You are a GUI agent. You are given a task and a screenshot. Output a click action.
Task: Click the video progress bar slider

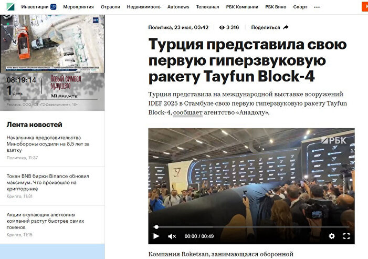(x=251, y=227)
